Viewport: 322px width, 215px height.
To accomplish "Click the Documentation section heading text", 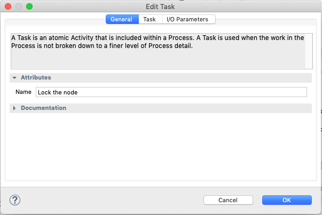I will click(44, 108).
